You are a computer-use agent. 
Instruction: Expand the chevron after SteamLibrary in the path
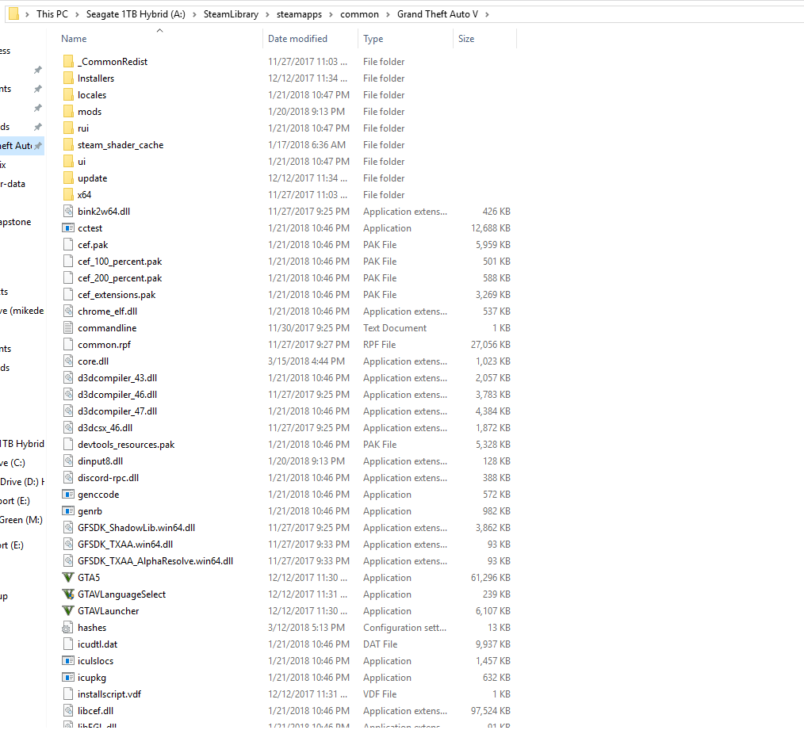(x=268, y=14)
